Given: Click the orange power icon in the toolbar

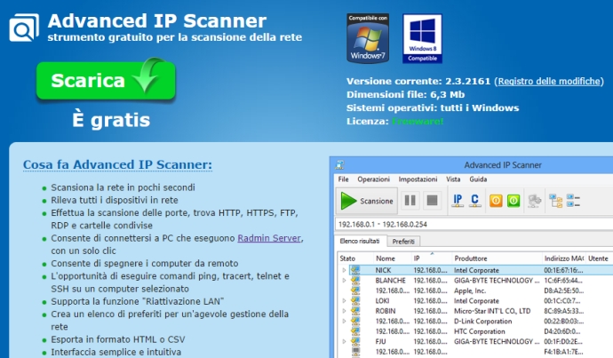Looking at the screenshot, I should 496,201.
